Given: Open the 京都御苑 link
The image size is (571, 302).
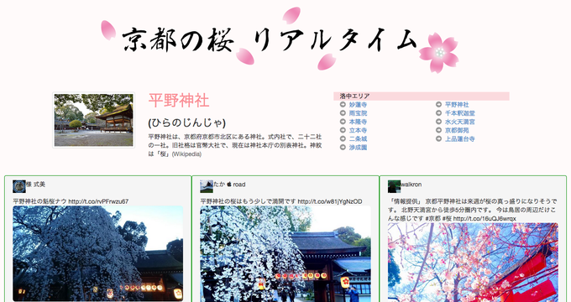Looking at the screenshot, I should [457, 130].
